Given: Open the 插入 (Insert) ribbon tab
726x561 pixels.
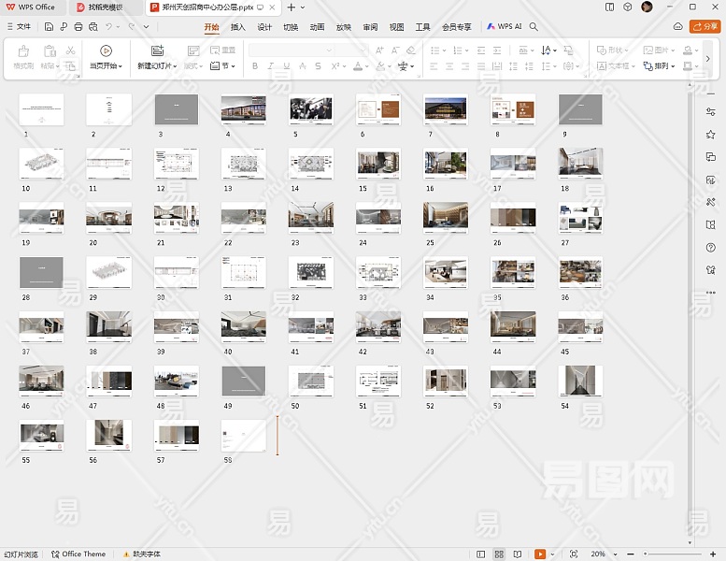Looking at the screenshot, I should click(238, 27).
